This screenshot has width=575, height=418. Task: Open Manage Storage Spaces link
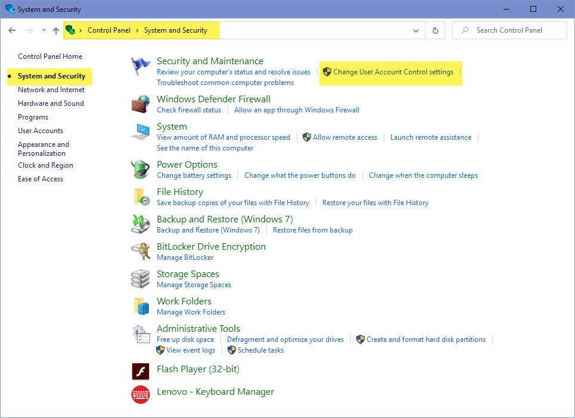click(194, 285)
